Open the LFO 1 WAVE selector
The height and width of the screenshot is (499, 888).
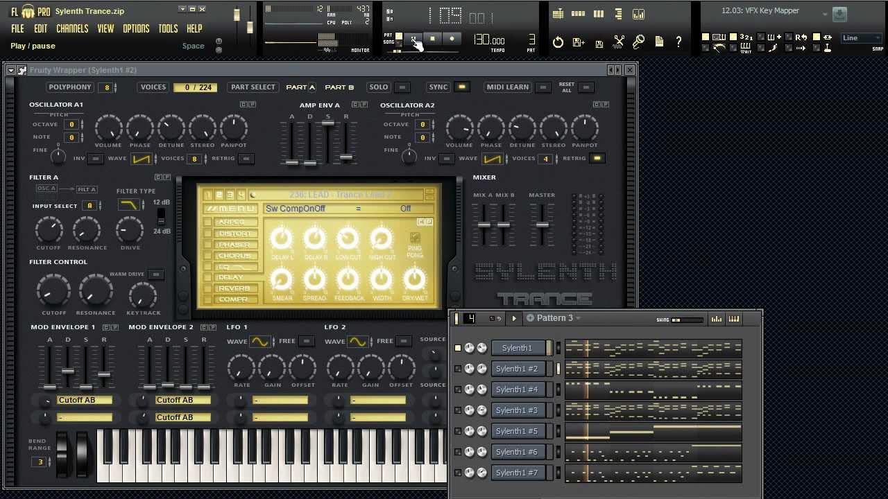[x=259, y=341]
